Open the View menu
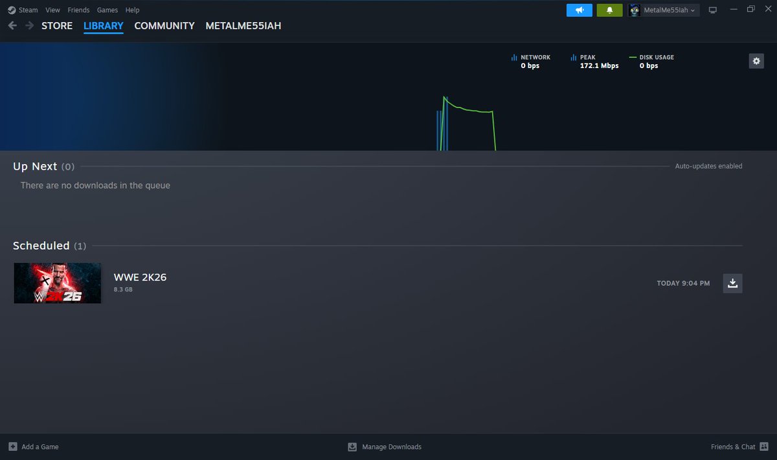 53,10
